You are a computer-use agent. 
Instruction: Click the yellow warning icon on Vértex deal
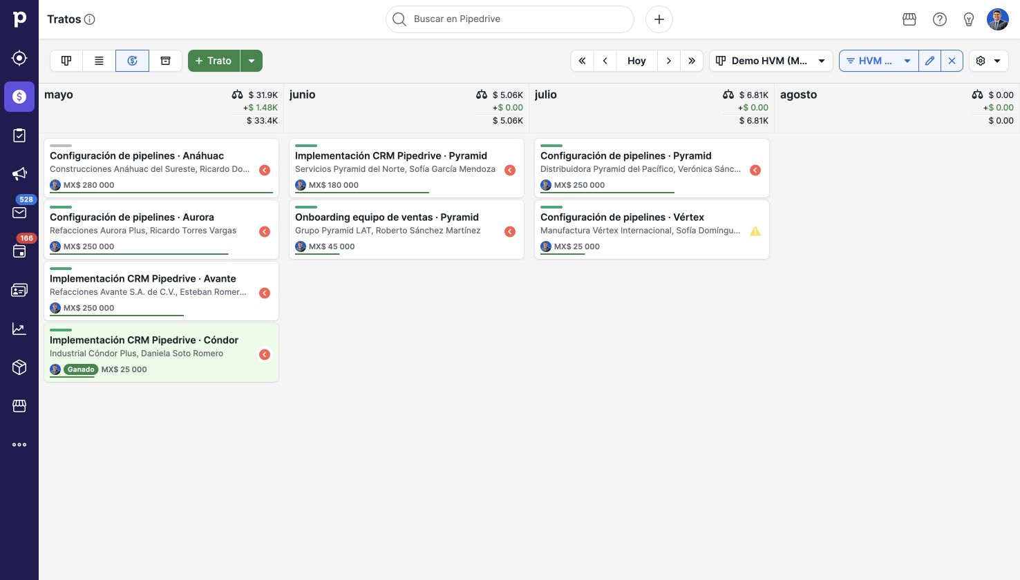[x=755, y=231]
